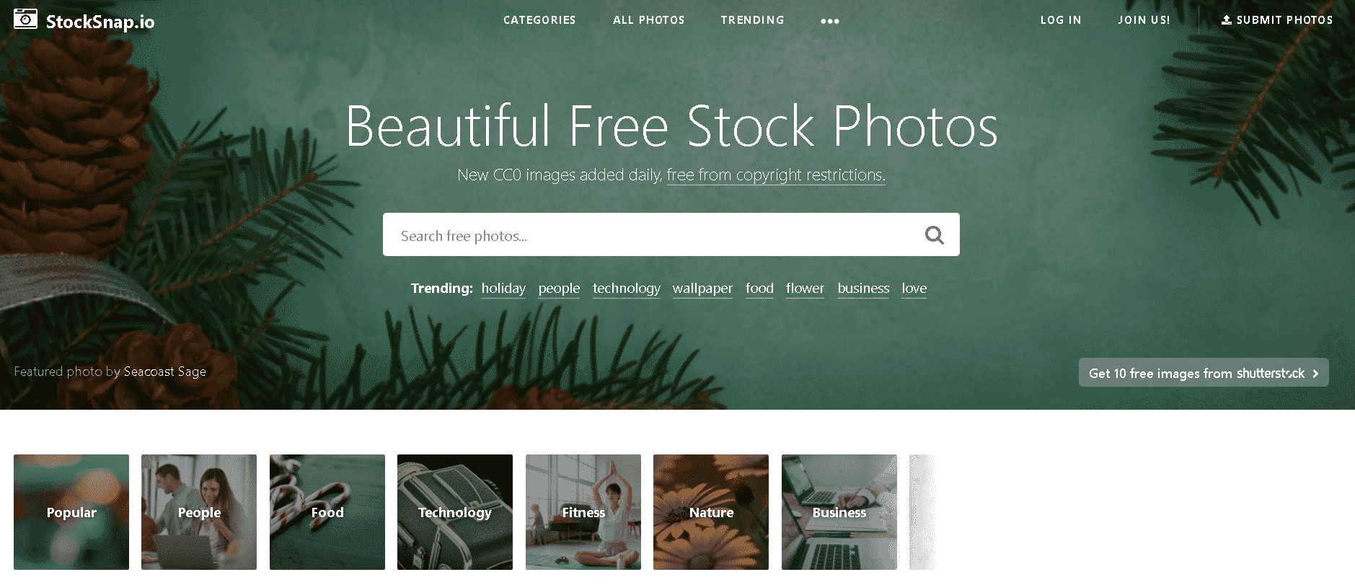Click the Log In link
Image resolution: width=1355 pixels, height=585 pixels.
tap(1061, 20)
